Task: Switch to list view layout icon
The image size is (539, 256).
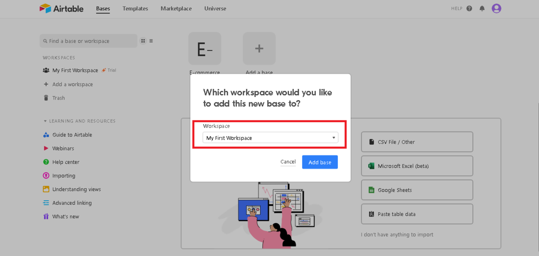Action: (x=151, y=41)
